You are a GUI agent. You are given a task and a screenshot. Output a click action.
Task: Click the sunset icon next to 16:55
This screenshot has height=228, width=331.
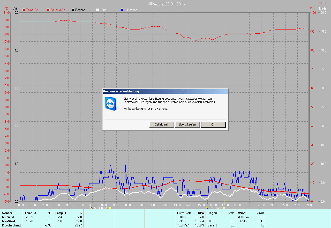coord(224,208)
